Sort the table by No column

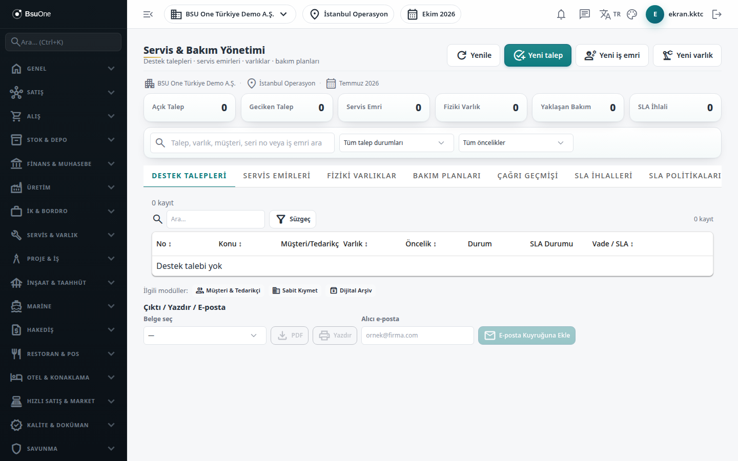164,244
